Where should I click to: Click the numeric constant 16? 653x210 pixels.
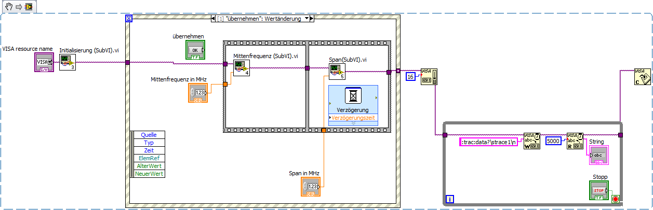coord(410,77)
